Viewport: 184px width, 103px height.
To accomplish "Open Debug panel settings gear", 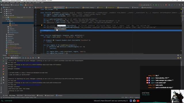I will (178, 55).
